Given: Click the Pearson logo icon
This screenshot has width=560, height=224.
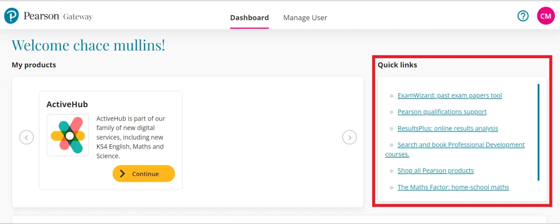Looking at the screenshot, I should (x=11, y=16).
